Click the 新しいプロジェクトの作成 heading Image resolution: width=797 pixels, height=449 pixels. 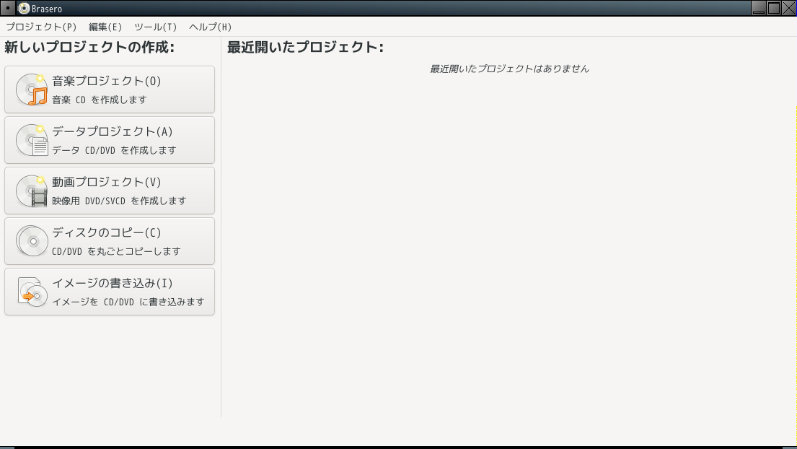[89, 48]
